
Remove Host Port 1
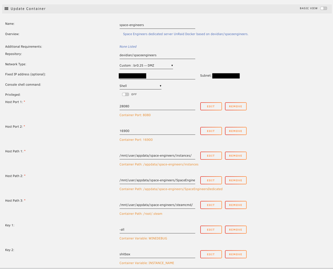[236, 106]
